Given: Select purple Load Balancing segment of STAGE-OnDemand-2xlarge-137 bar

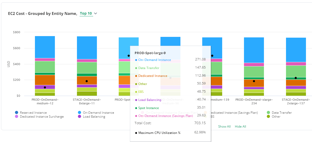Looking at the screenshot, I should (x=296, y=87).
